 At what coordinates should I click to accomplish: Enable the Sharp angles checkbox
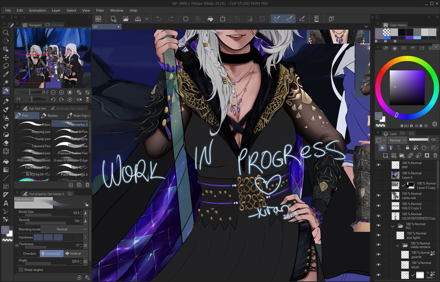(x=21, y=270)
